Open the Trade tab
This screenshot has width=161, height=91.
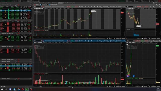pos(40,3)
